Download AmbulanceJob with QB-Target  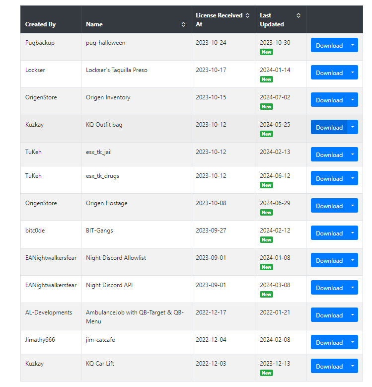click(x=329, y=315)
